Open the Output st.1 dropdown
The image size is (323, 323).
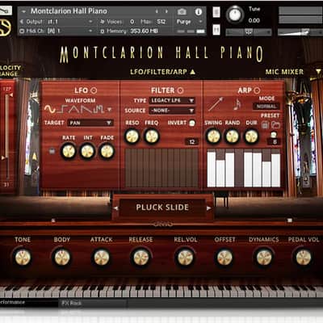(x=57, y=22)
